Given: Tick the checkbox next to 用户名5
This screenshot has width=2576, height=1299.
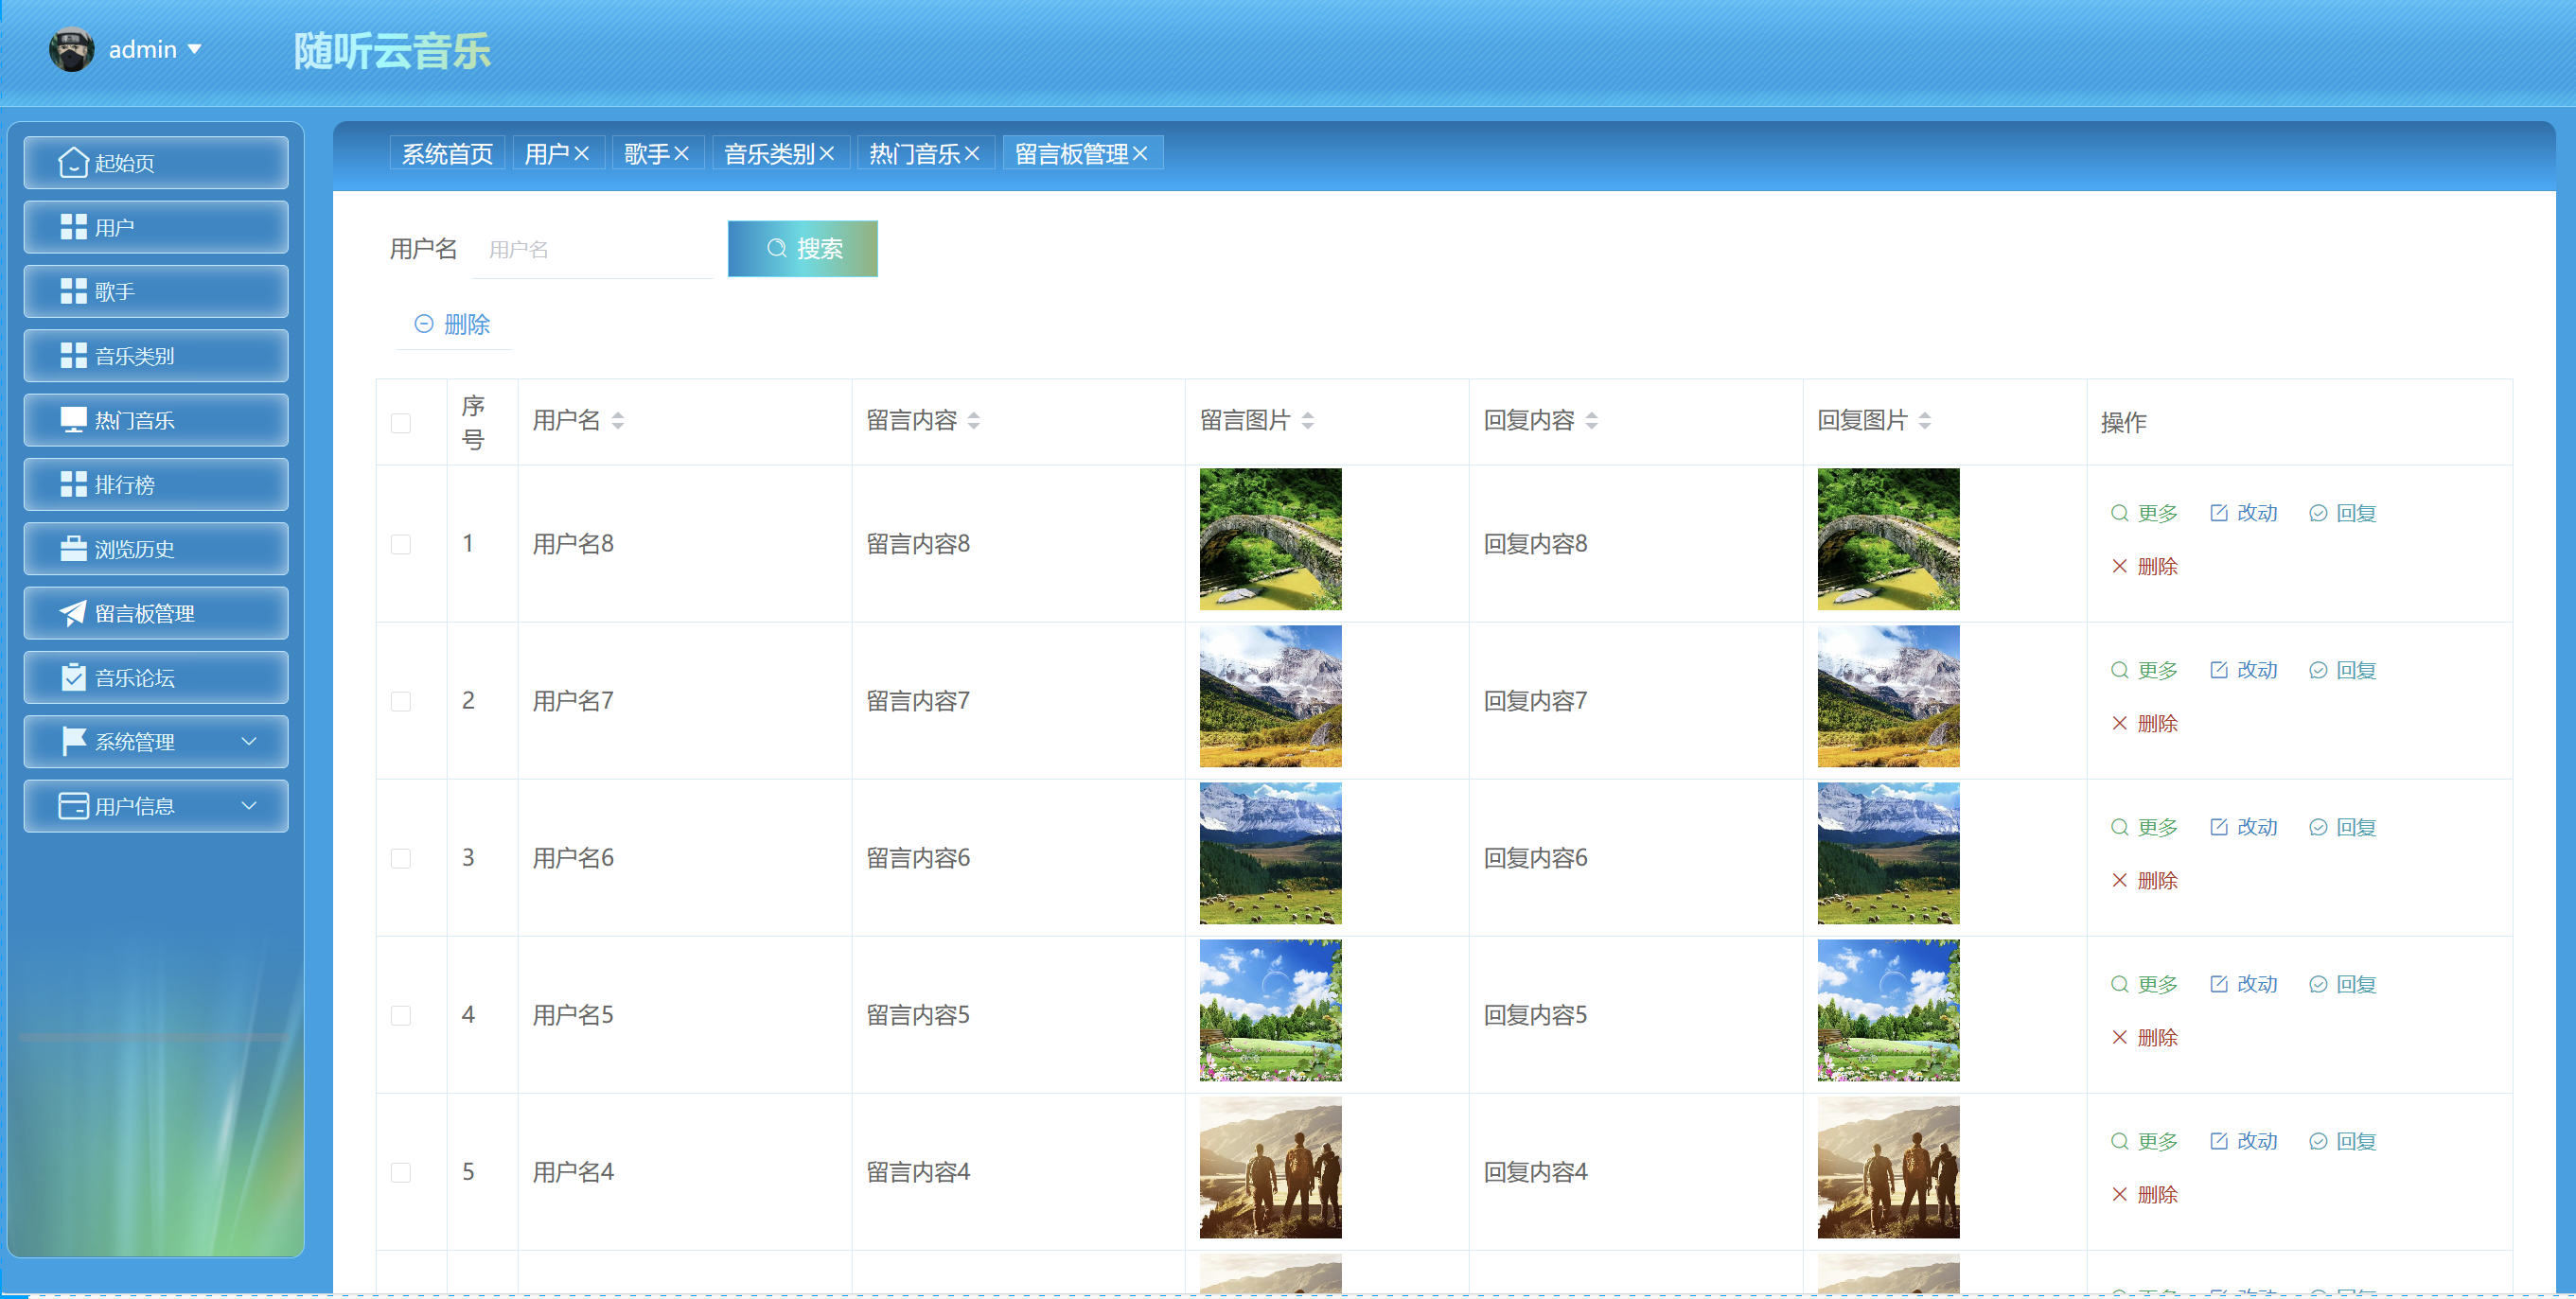Looking at the screenshot, I should [x=401, y=1015].
